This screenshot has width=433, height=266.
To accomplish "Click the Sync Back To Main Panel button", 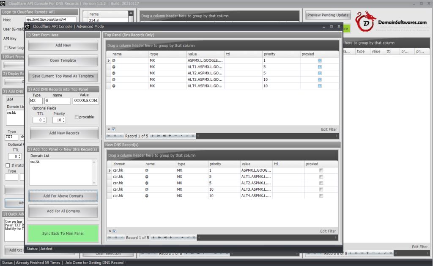I will (x=63, y=233).
